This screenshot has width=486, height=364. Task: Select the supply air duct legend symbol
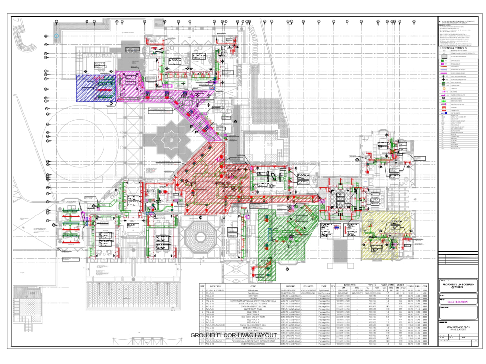pos(443,61)
